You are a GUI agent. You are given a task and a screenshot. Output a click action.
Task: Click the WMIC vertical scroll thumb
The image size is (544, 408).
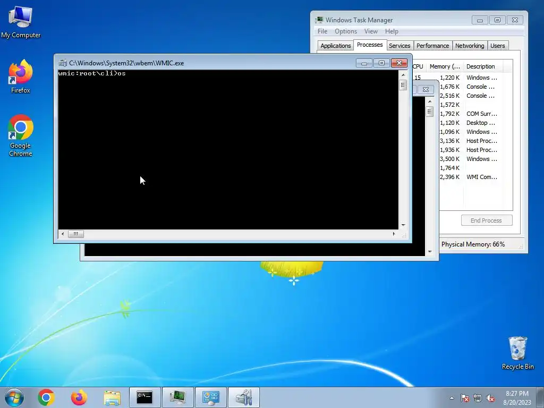[403, 85]
